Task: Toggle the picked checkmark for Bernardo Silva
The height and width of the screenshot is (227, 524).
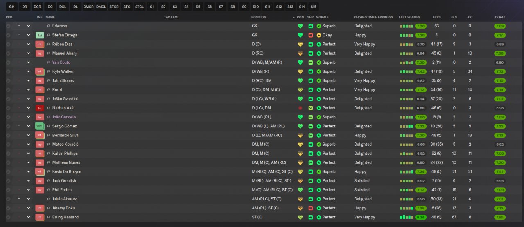Action: (8, 135)
